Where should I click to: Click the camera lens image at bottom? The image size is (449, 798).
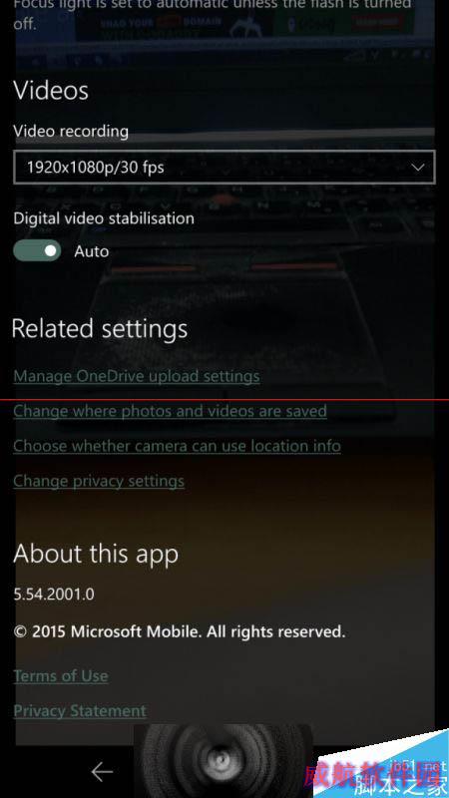(223, 761)
